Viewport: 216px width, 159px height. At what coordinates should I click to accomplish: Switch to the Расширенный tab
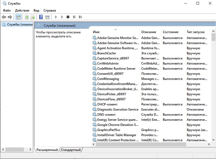pyautogui.click(x=47, y=150)
